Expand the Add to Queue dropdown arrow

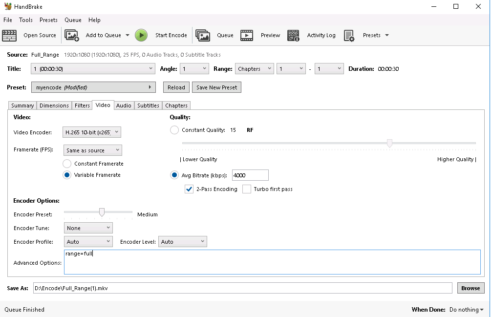point(128,35)
